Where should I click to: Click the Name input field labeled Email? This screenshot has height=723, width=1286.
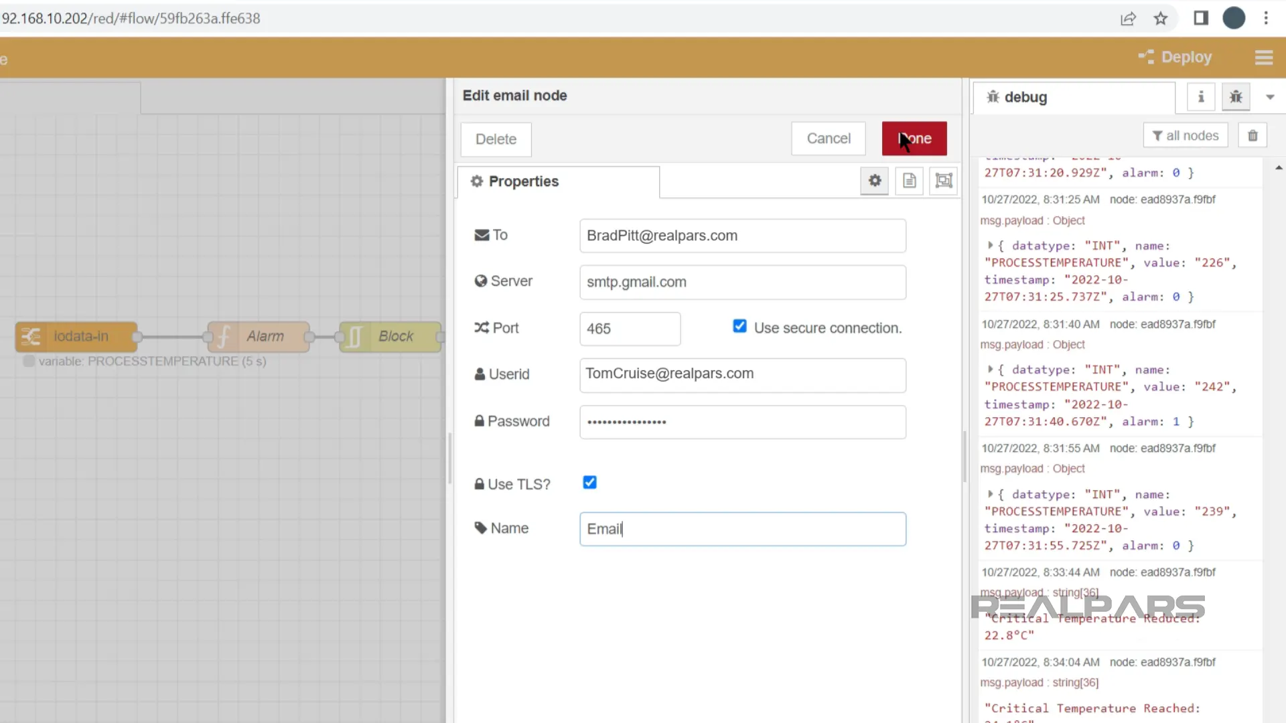pyautogui.click(x=742, y=528)
